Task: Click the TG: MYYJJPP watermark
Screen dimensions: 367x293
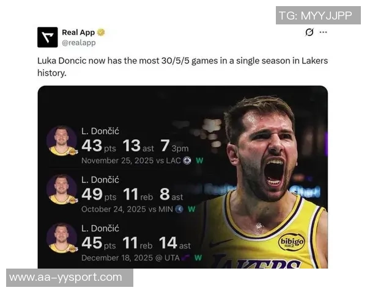Action: [315, 16]
